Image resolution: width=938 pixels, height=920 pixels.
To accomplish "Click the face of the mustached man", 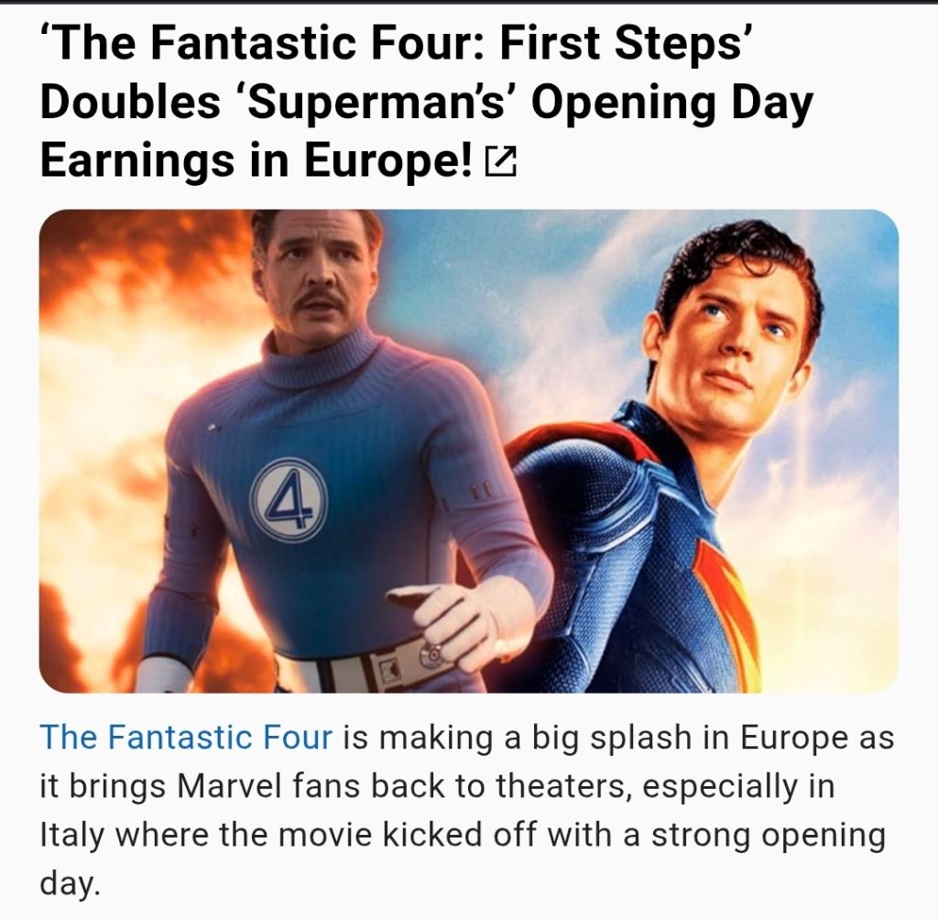I will click(312, 278).
